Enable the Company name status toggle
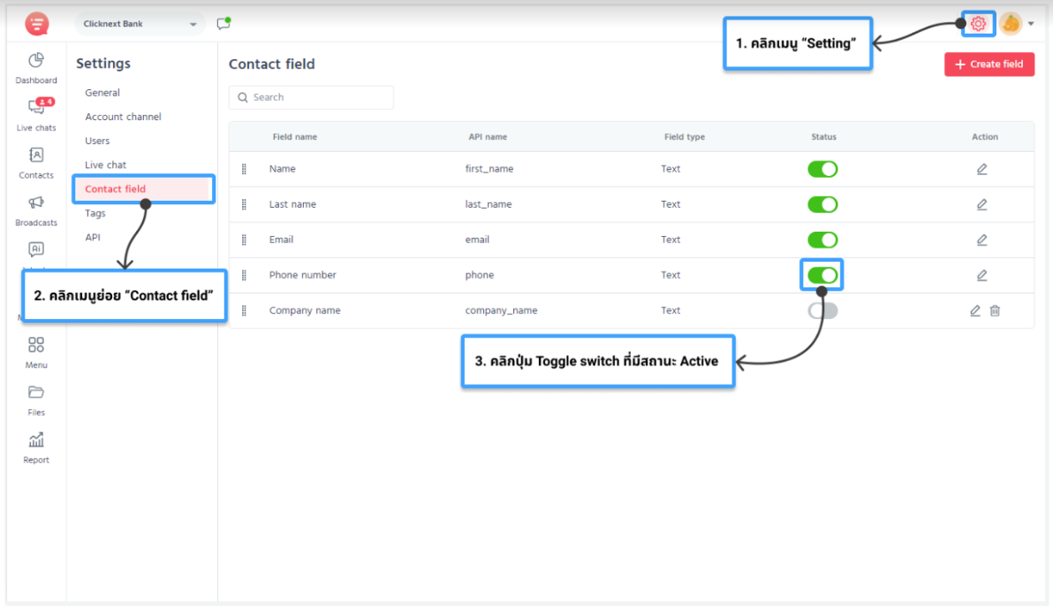1053x610 pixels. [822, 311]
